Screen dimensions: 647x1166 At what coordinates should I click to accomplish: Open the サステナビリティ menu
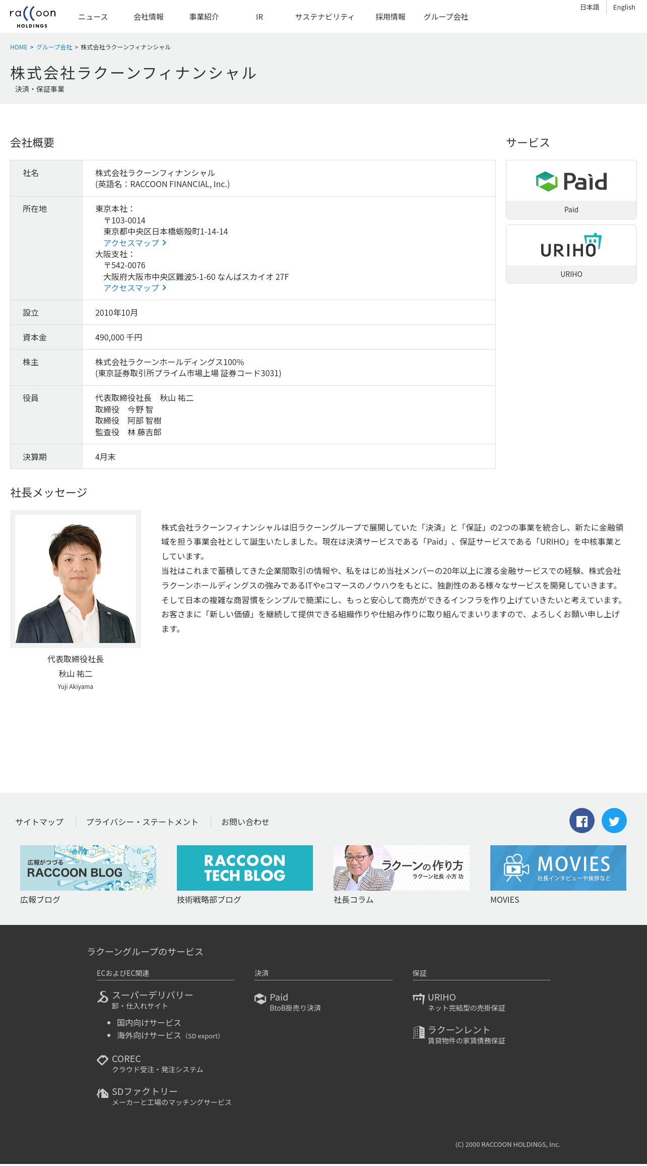coord(325,17)
